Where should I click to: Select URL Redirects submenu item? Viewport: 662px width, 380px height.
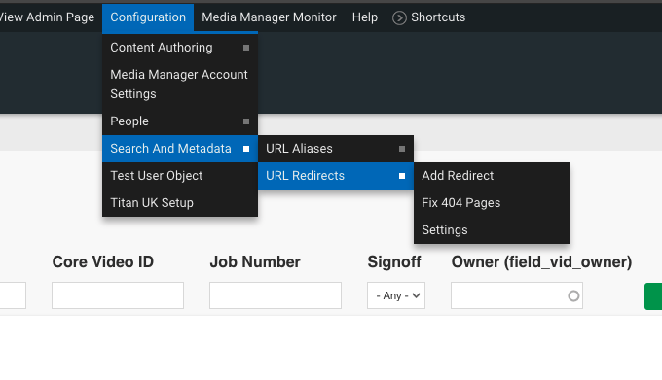click(x=336, y=176)
